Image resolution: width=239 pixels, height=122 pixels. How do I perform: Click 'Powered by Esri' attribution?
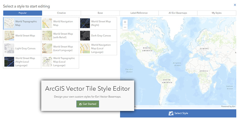pos(228,106)
